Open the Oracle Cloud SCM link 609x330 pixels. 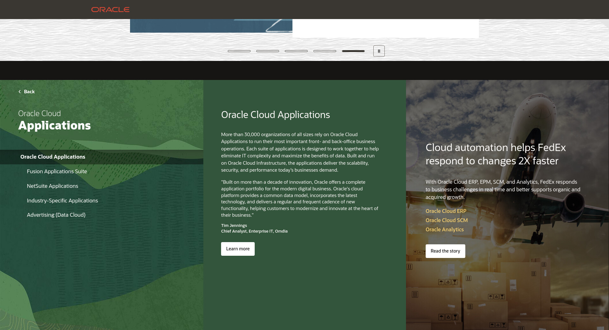point(446,220)
